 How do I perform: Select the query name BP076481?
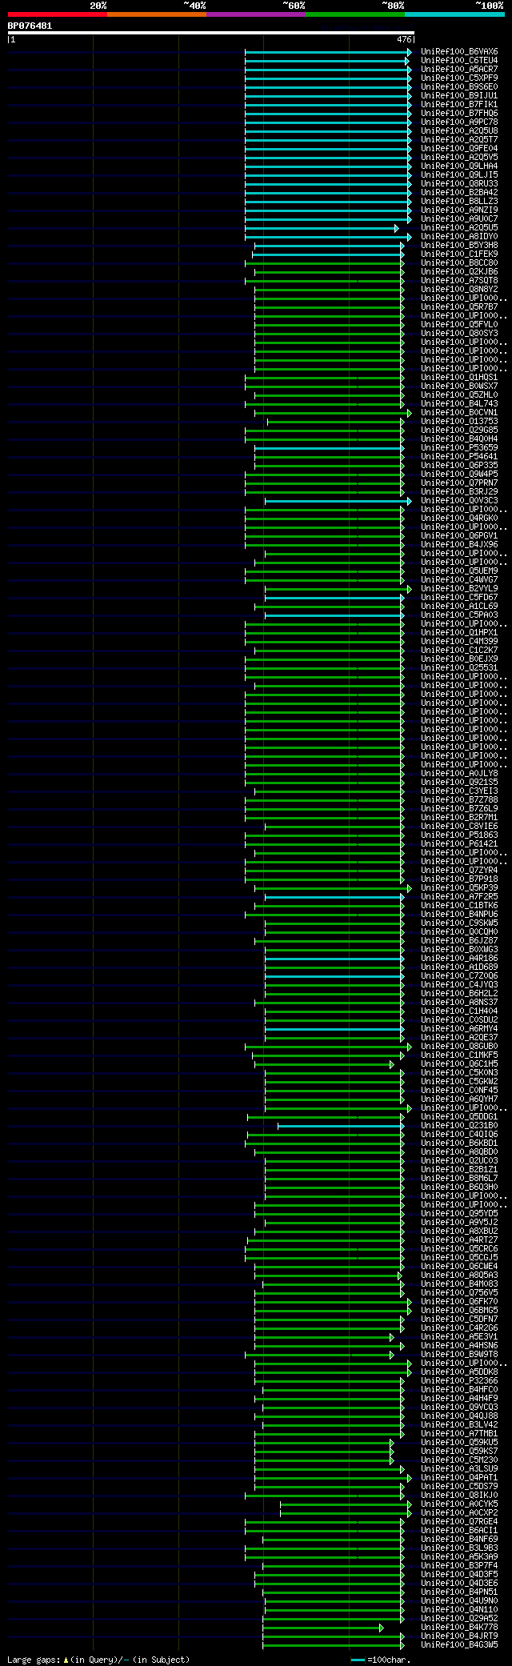coord(30,26)
